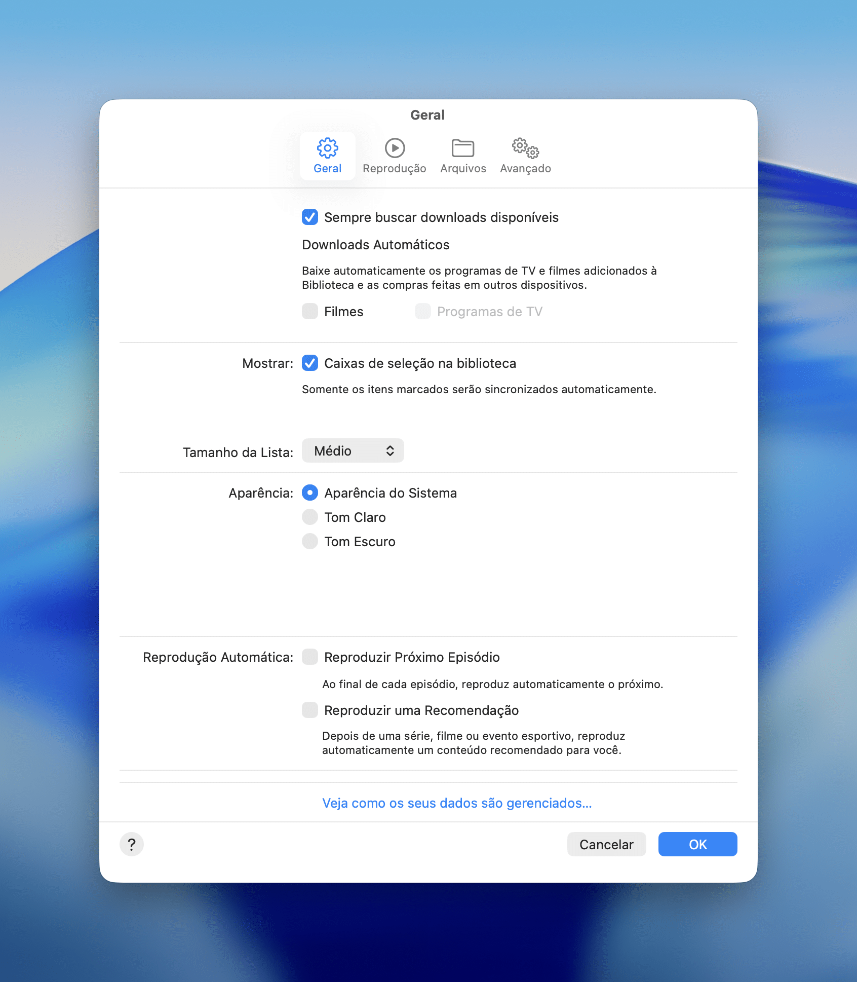Viewport: 857px width, 982px height.
Task: Open the Reprodução play icon tab
Action: coord(395,148)
